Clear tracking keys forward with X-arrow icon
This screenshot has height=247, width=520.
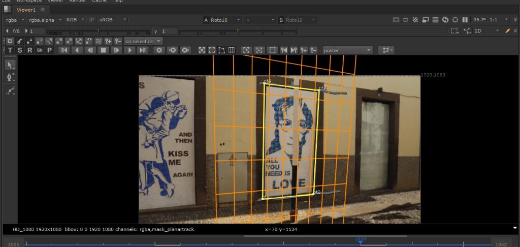(185, 50)
